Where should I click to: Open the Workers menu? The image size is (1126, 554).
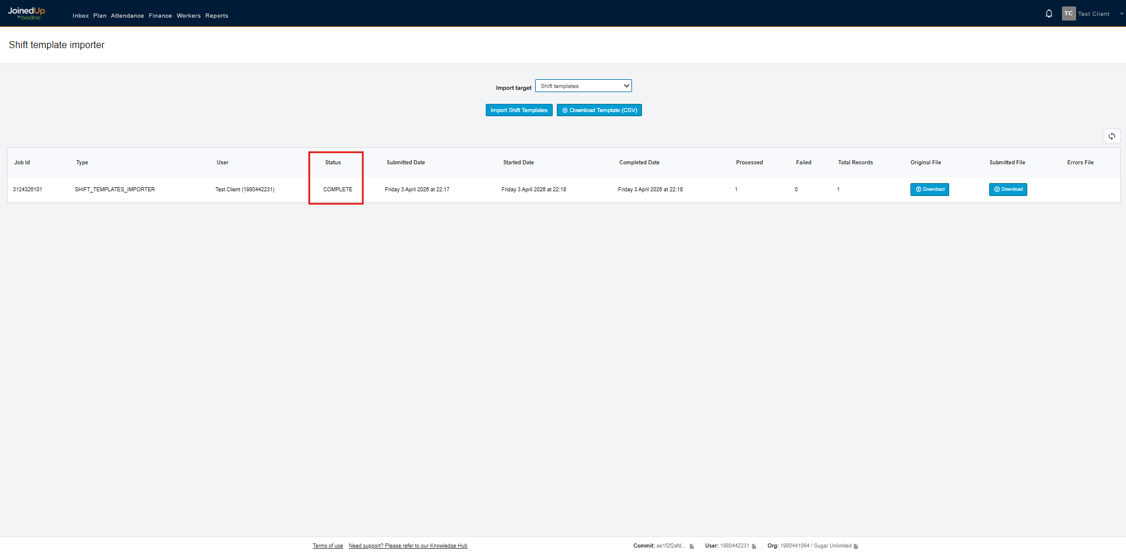(189, 16)
